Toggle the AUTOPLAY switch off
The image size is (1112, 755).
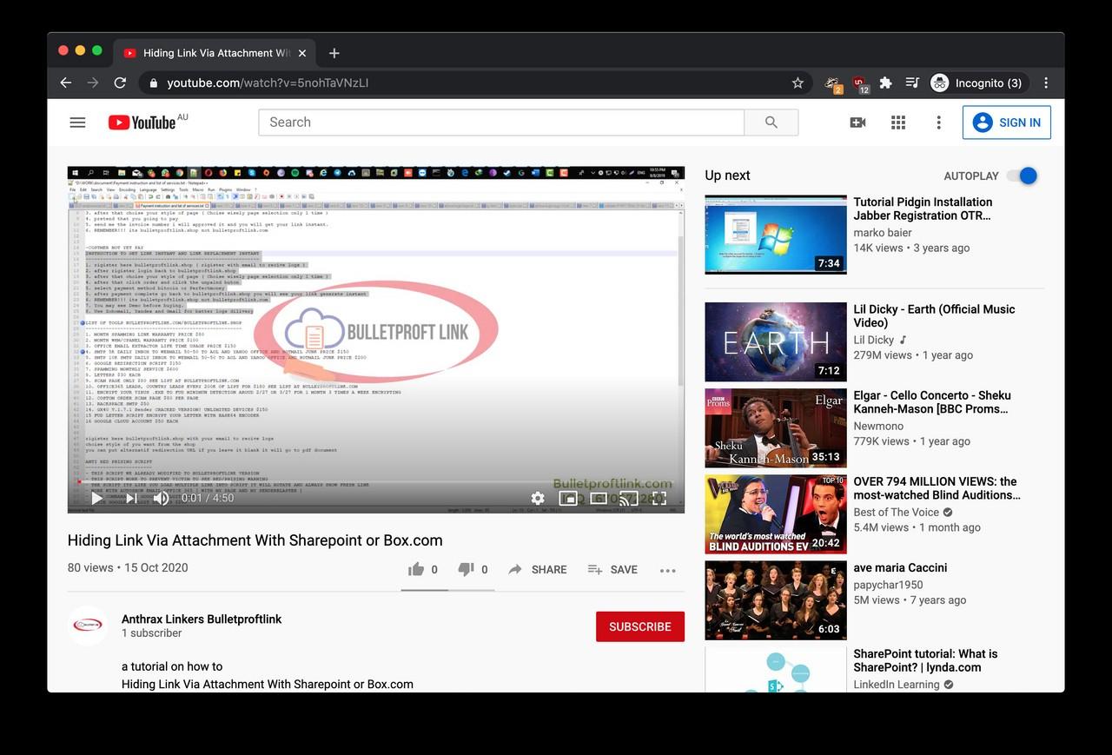[1023, 176]
